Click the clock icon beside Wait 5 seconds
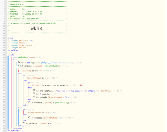The image size is (167, 132). pyautogui.click(x=34, y=93)
